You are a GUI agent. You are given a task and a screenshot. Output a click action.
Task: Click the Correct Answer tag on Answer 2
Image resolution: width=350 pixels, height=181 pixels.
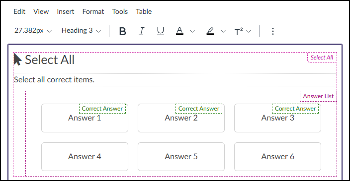[199, 109]
